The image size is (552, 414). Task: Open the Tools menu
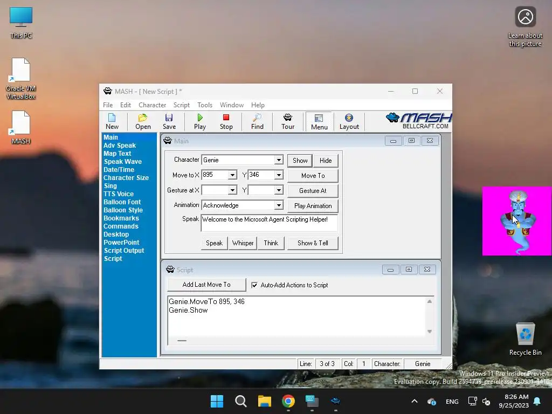pyautogui.click(x=204, y=105)
